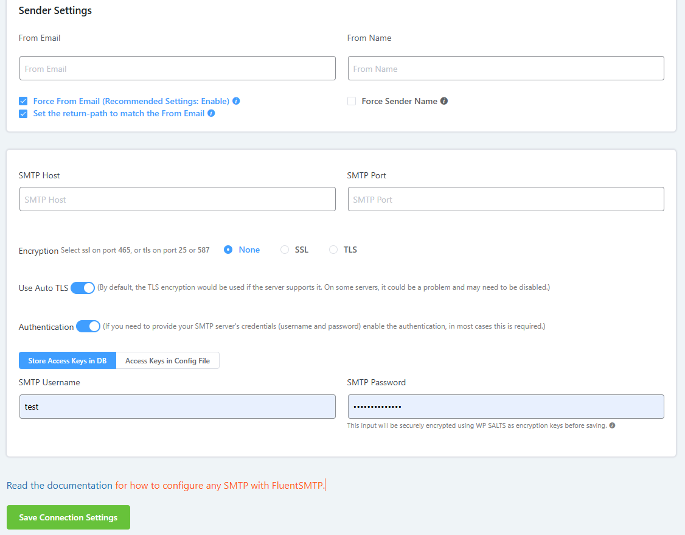Select the SMTP Port input field

coord(506,200)
